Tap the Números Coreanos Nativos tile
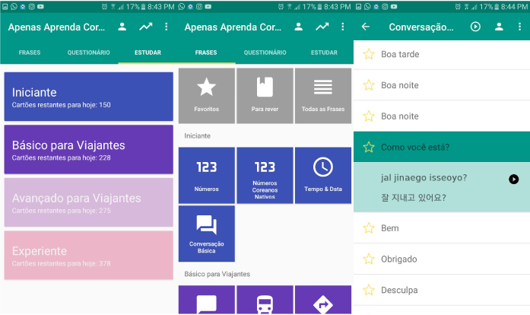 click(265, 175)
